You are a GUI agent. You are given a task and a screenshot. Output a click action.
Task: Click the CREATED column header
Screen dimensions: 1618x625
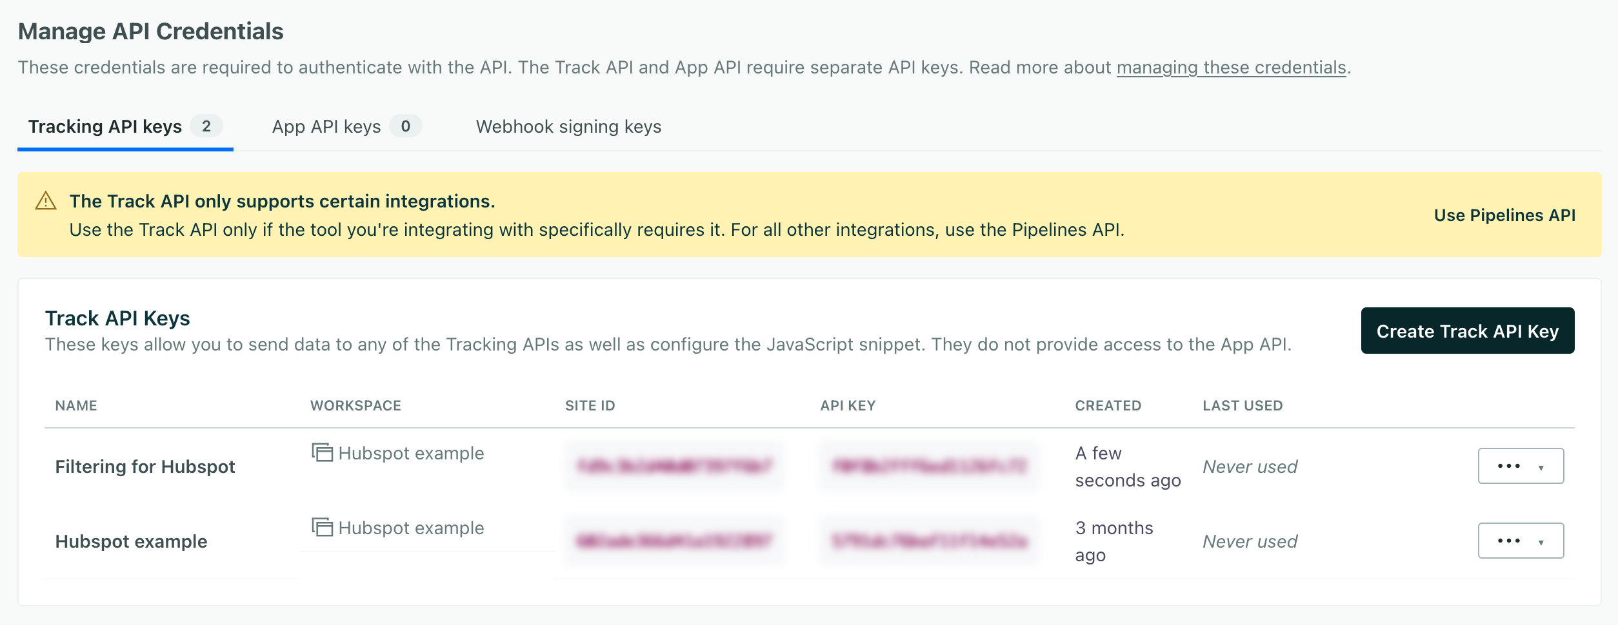click(1107, 405)
